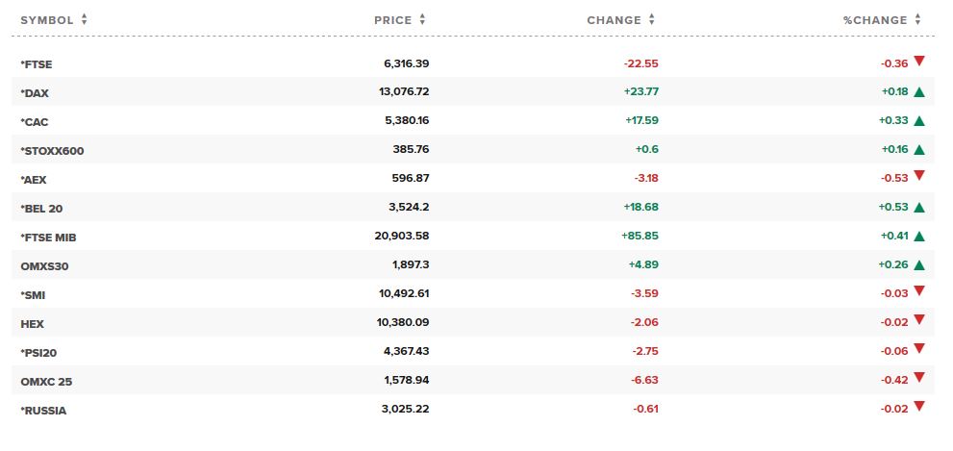953x451 pixels.
Task: Click the green up arrow in FTSE MIB row
Action: click(919, 236)
